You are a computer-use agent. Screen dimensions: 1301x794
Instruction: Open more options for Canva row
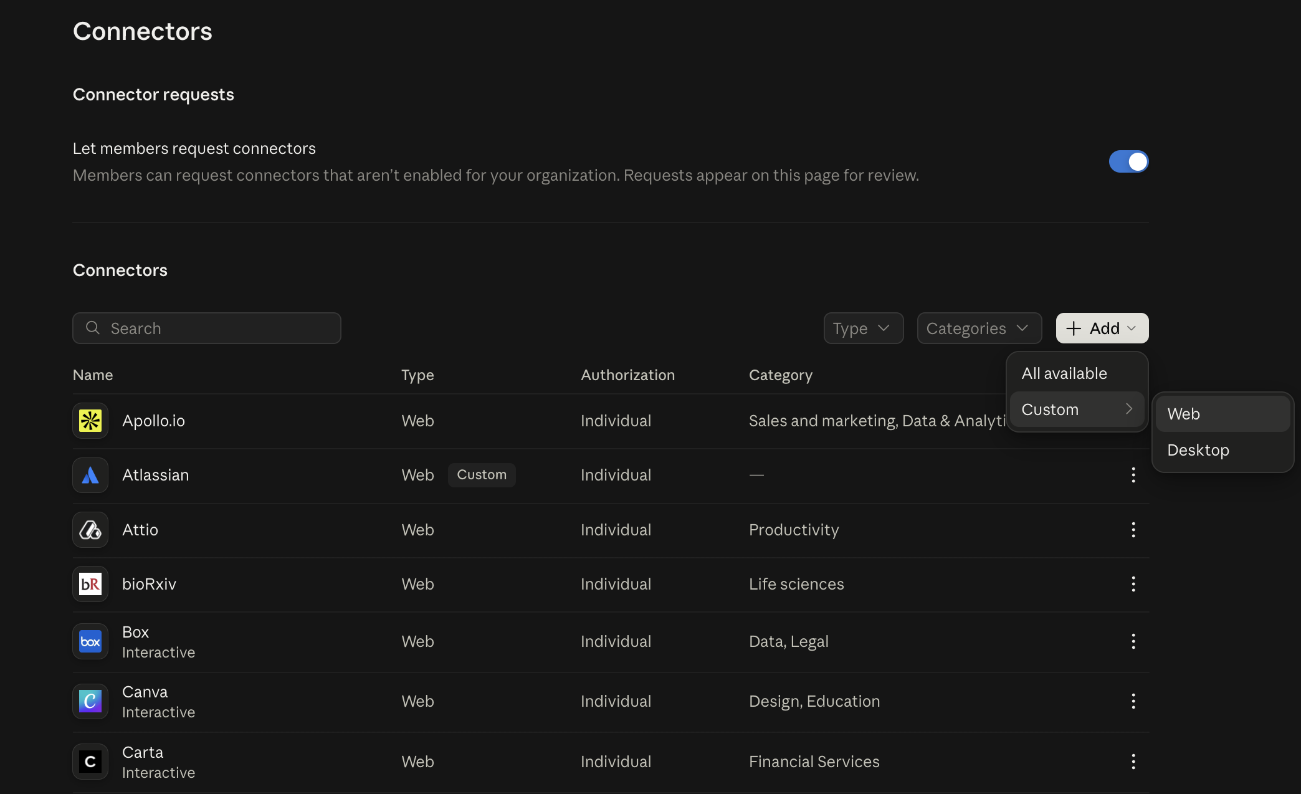1133,701
